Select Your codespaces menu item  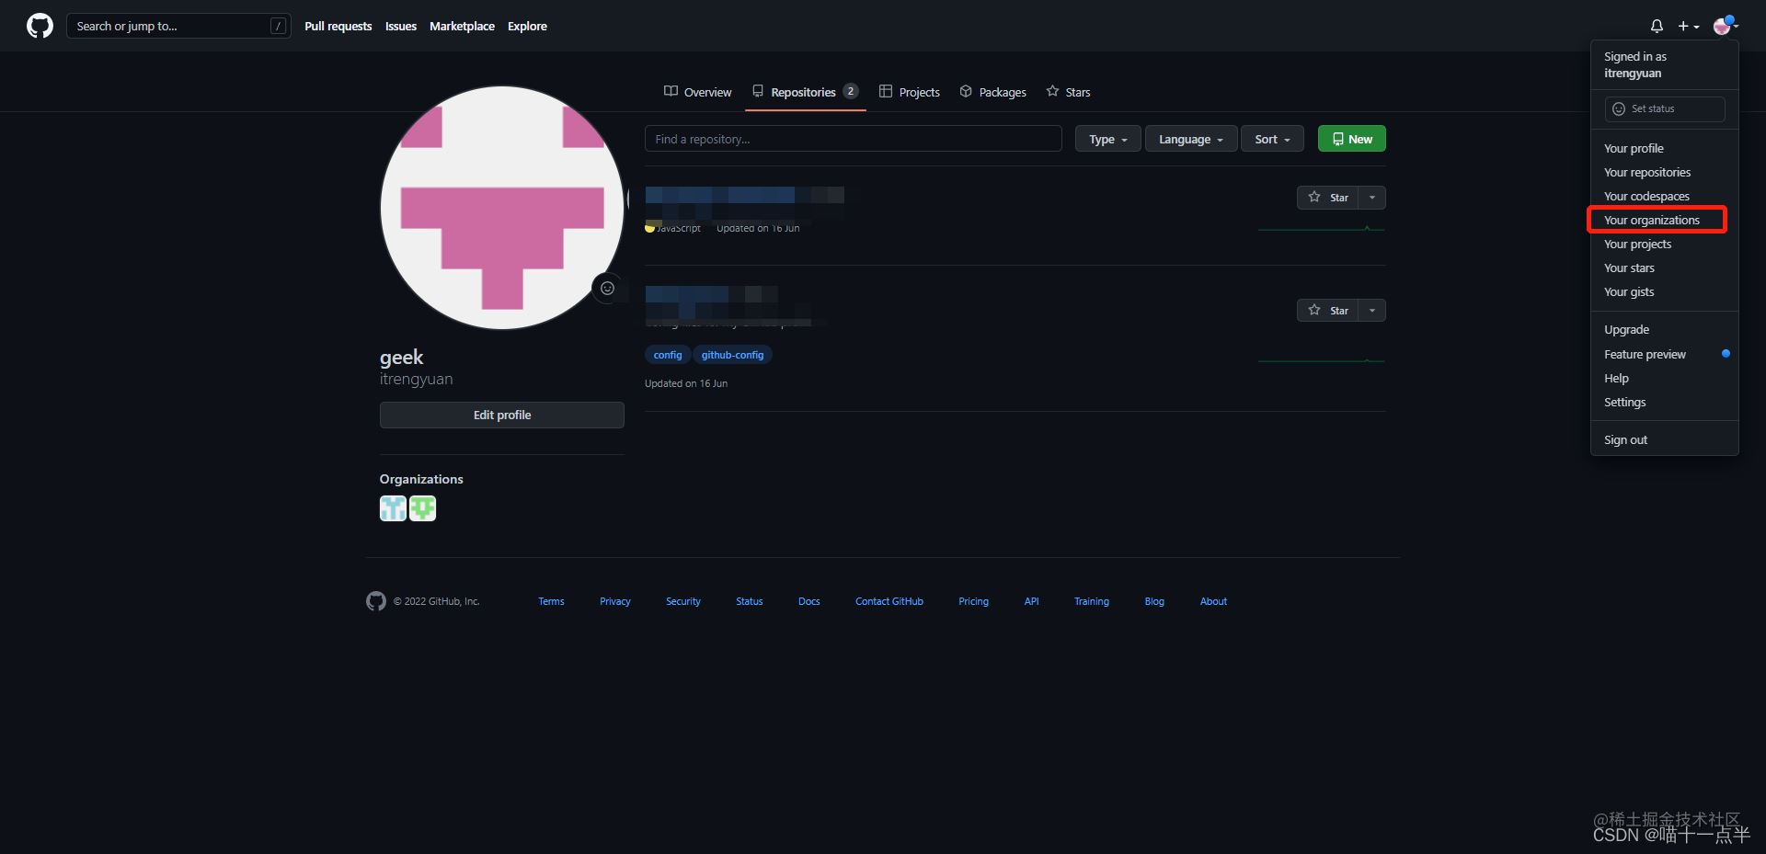click(1665, 196)
